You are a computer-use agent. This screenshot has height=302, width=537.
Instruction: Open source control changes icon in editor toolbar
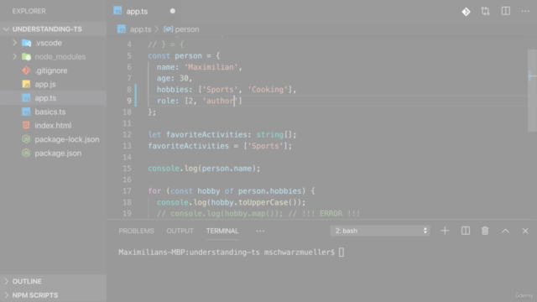[466, 12]
